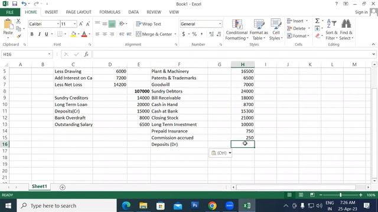Switch to the REVIEW tab
Image resolution: width=378 pixels, height=212 pixels.
click(x=154, y=12)
